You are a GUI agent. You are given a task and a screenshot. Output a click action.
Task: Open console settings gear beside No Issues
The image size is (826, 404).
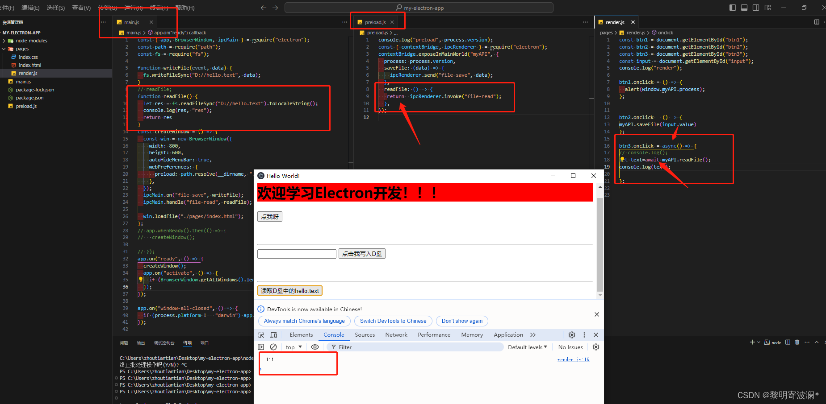596,347
